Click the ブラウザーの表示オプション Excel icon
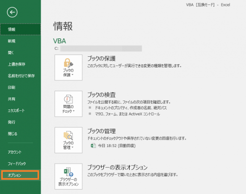 [68, 172]
